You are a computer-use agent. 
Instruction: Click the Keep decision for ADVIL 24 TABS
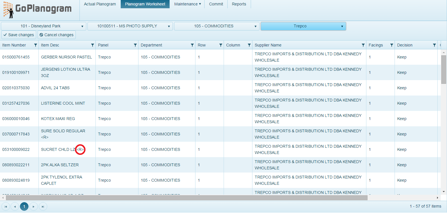click(402, 88)
